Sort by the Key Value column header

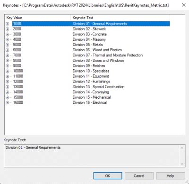coord(38,18)
